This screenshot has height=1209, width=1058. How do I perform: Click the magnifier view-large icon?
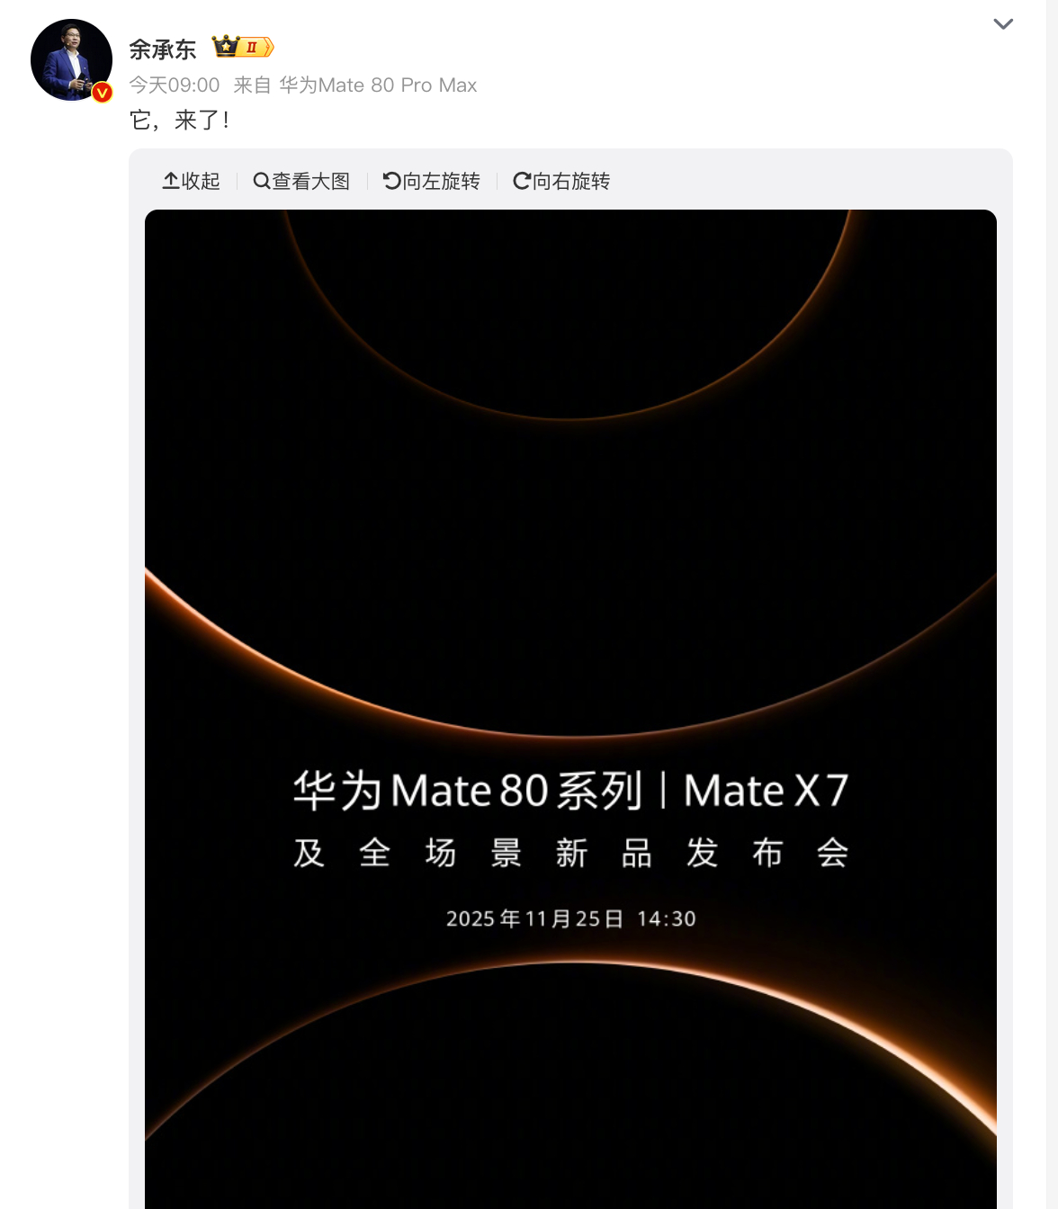[262, 181]
